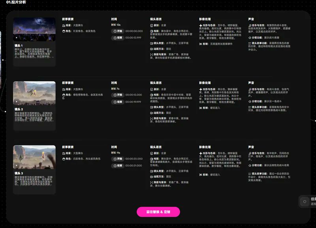The height and width of the screenshot is (228, 316).
Task: Click the 镜头类型 camera icon in shot 2
Action: [x=152, y=107]
